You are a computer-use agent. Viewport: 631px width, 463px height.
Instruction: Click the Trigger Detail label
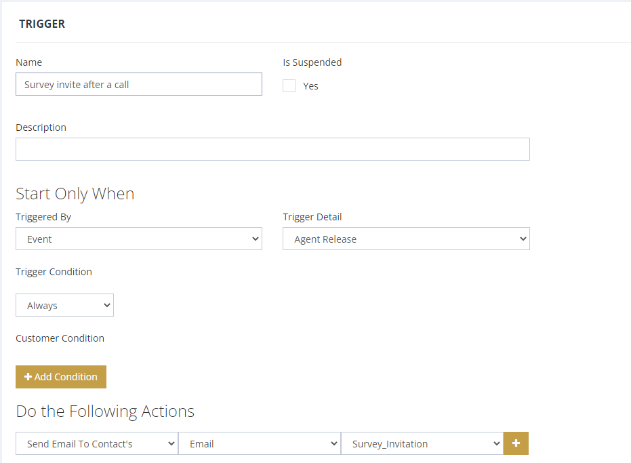pos(312,217)
